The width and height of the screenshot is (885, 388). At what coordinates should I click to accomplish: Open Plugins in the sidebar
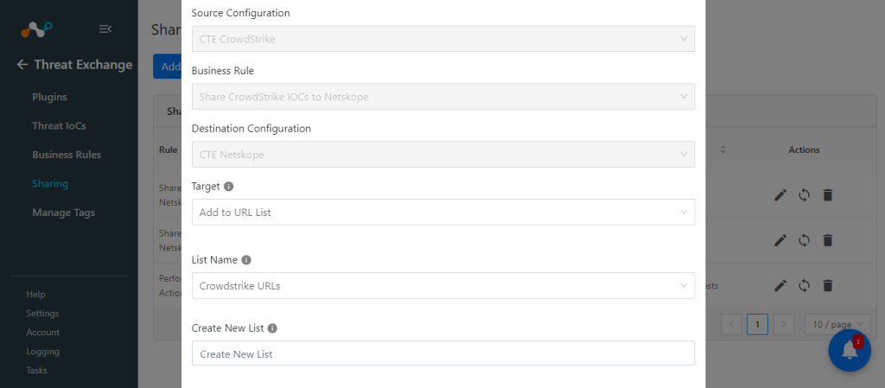point(49,97)
